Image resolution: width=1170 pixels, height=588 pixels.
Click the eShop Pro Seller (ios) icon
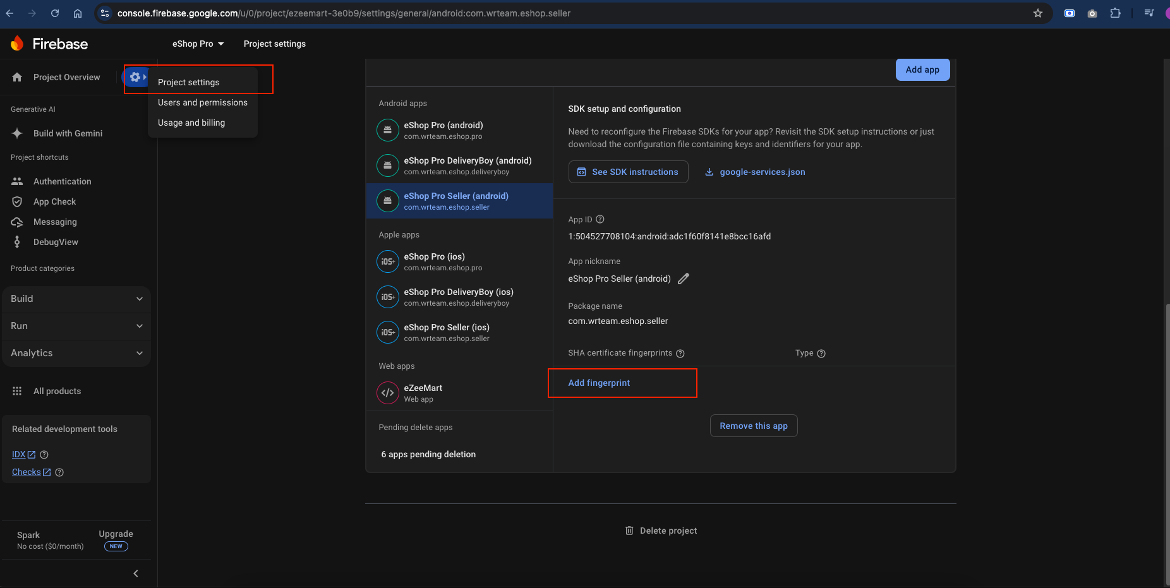coord(388,332)
